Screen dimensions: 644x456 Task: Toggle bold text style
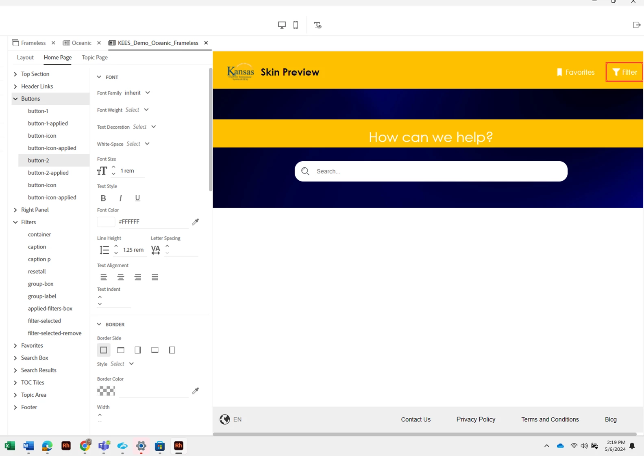click(x=103, y=198)
